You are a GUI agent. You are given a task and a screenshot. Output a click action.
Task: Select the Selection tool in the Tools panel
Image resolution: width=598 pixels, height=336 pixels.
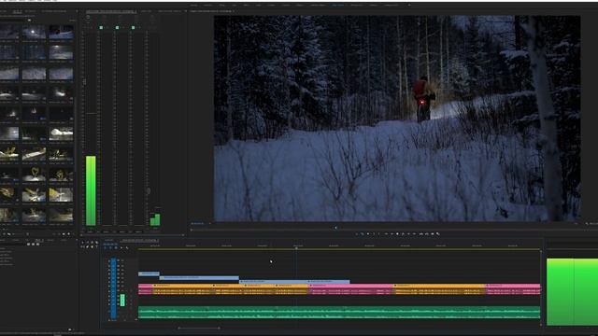click(82, 243)
